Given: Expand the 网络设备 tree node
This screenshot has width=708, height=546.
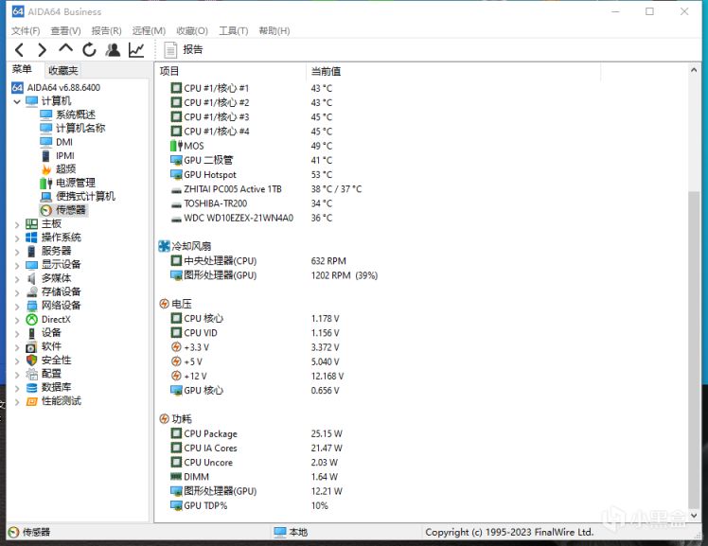Looking at the screenshot, I should (17, 306).
